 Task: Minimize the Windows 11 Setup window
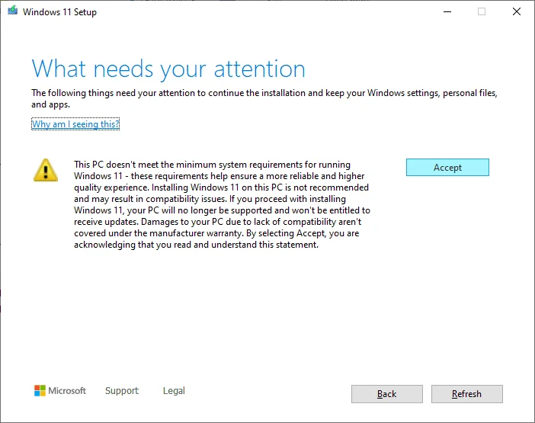447,11
